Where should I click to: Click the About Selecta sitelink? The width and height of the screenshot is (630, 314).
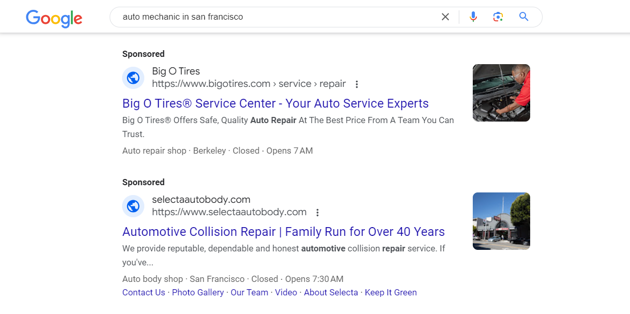331,292
